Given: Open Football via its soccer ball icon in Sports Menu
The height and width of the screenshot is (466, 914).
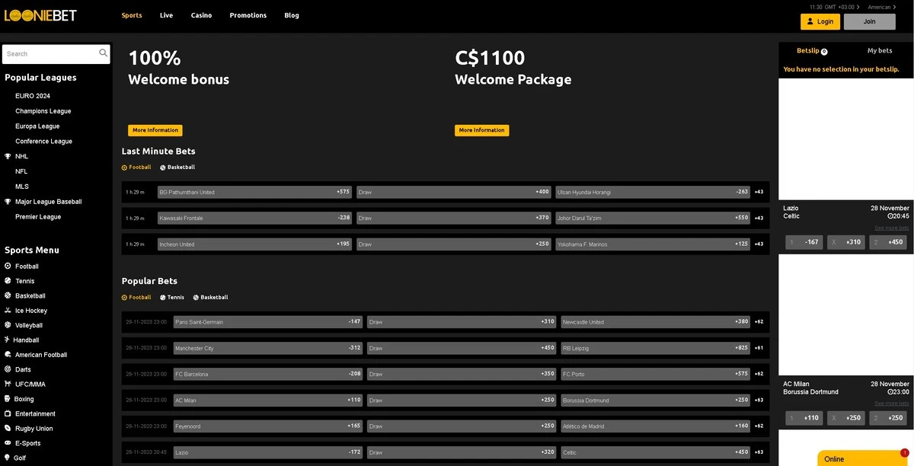Looking at the screenshot, I should tap(8, 267).
